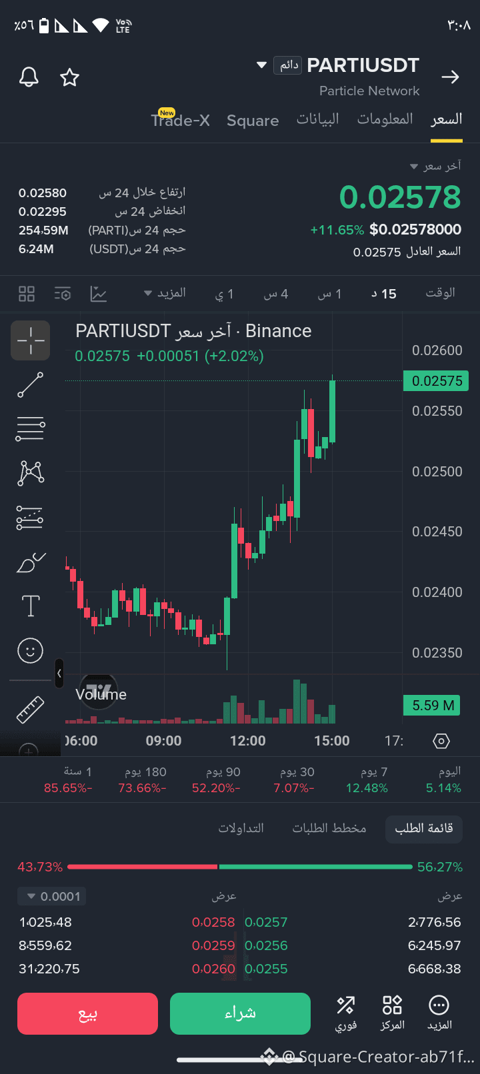This screenshot has height=1074, width=480.
Task: Tap the ask price 0.0260
Action: pyautogui.click(x=213, y=969)
